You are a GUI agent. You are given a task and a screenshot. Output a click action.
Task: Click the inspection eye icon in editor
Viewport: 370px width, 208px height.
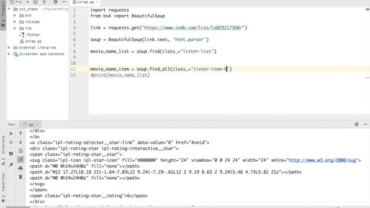pos(368,9)
